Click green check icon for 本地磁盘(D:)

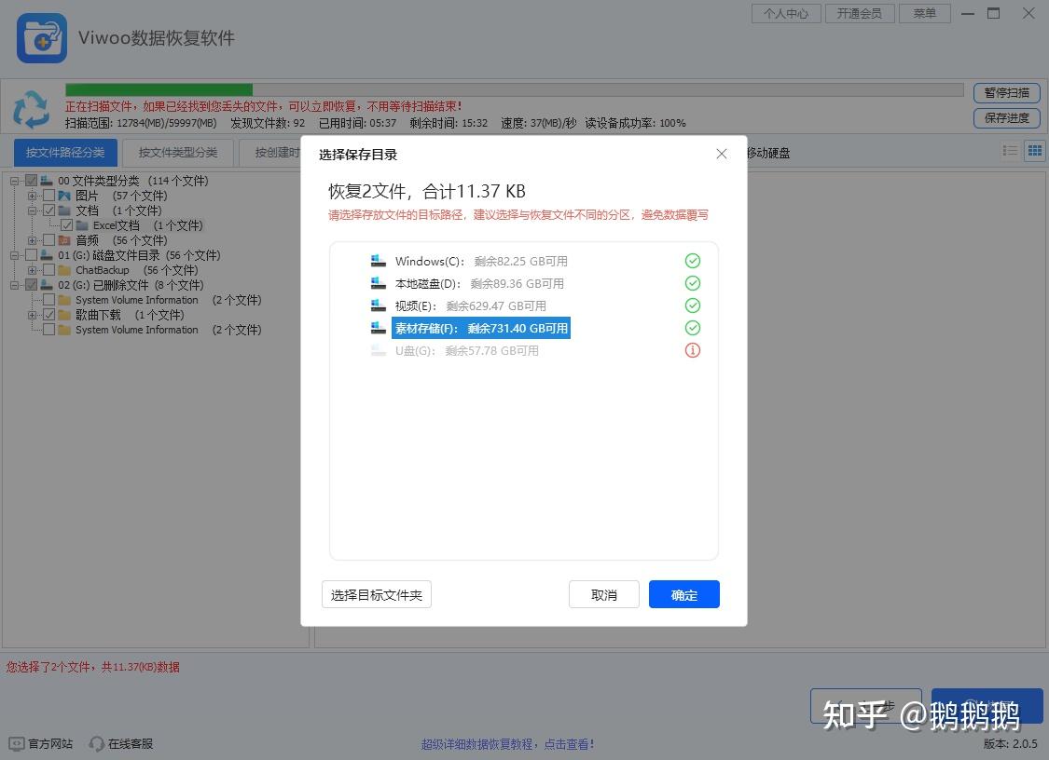693,283
